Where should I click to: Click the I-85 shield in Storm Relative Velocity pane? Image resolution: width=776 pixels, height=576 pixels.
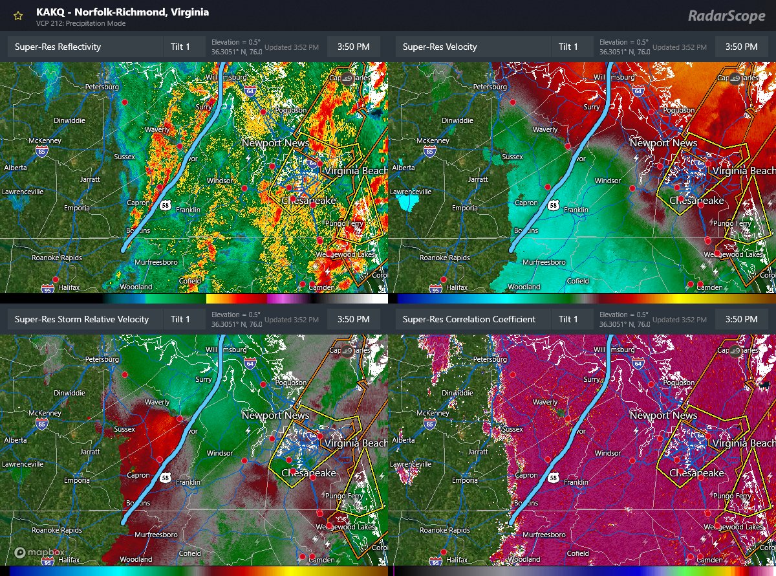tap(42, 425)
